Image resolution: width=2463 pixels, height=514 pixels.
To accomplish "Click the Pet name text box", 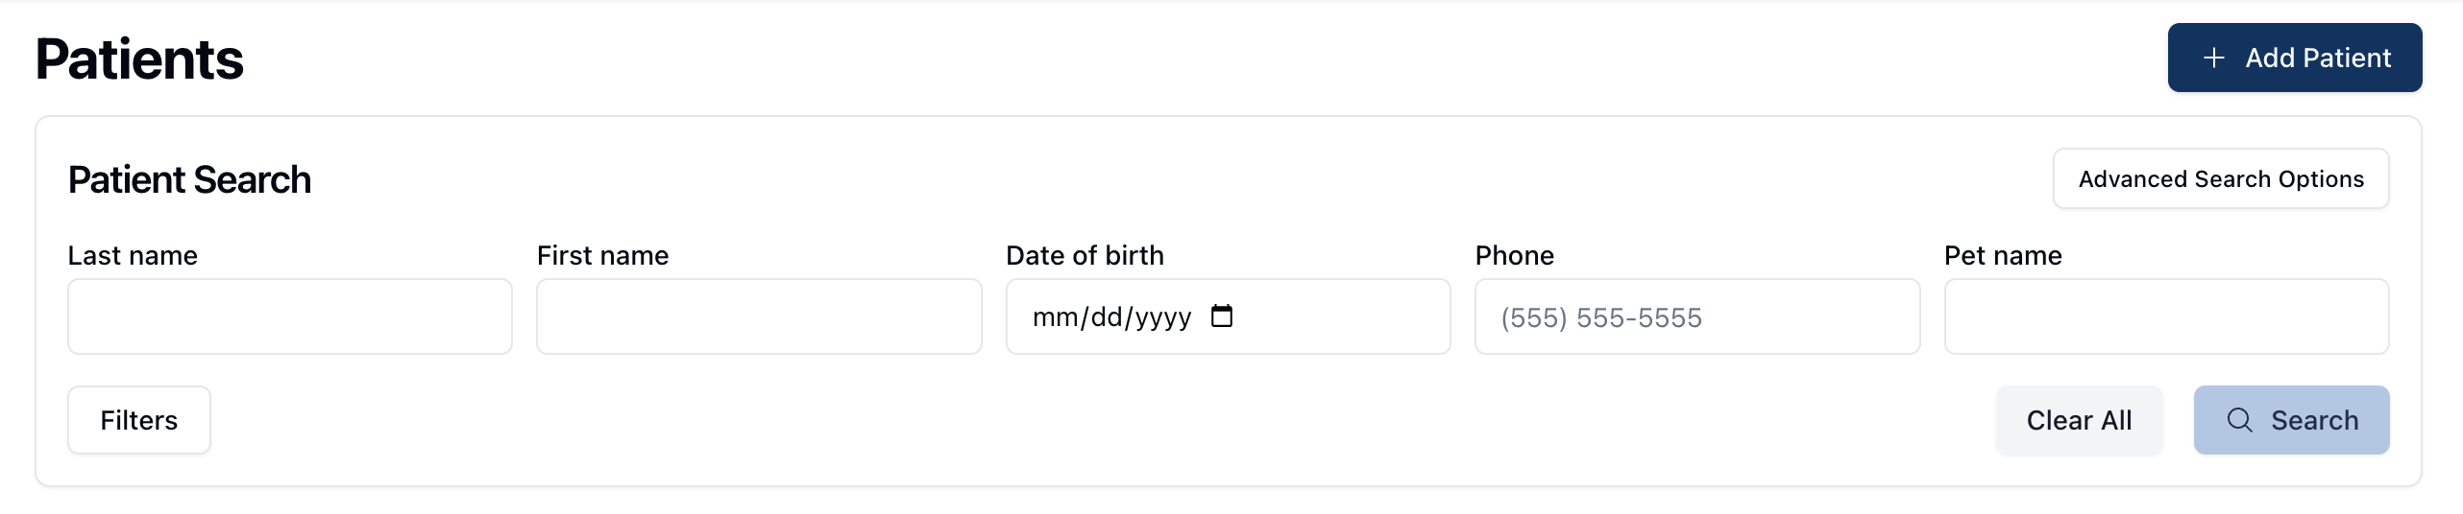I will click(2166, 316).
